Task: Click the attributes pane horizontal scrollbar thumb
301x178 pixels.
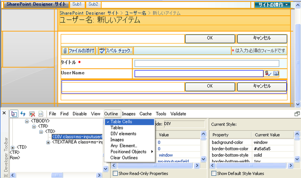Action: coord(155,166)
